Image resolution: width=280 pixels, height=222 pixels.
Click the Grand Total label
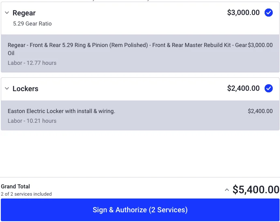15,186
